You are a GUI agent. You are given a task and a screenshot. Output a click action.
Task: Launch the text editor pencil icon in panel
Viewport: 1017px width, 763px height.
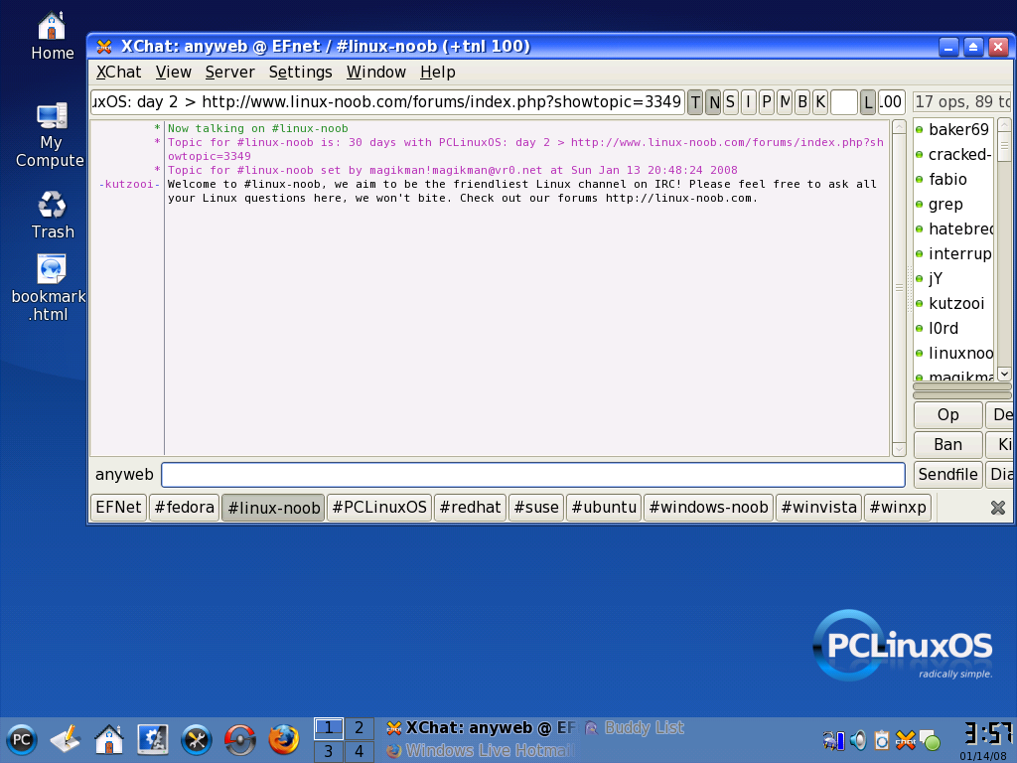(66, 739)
